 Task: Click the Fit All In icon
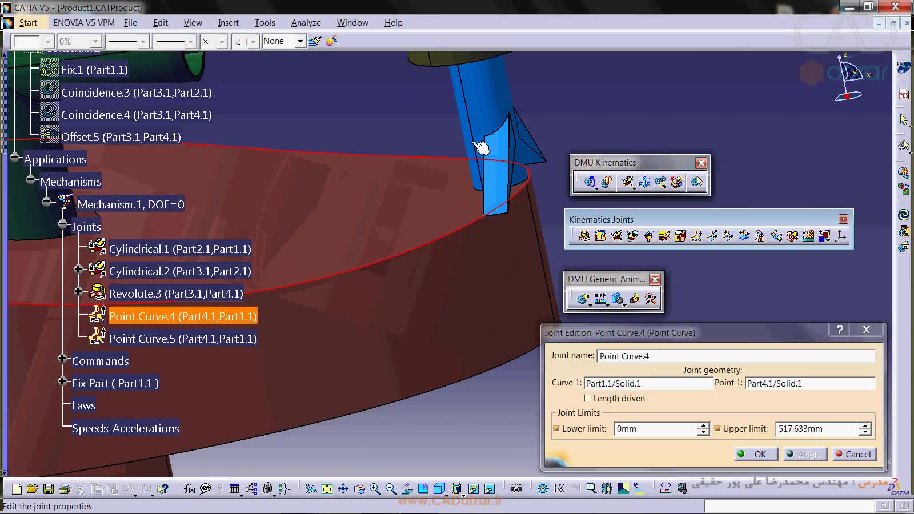[x=327, y=489]
